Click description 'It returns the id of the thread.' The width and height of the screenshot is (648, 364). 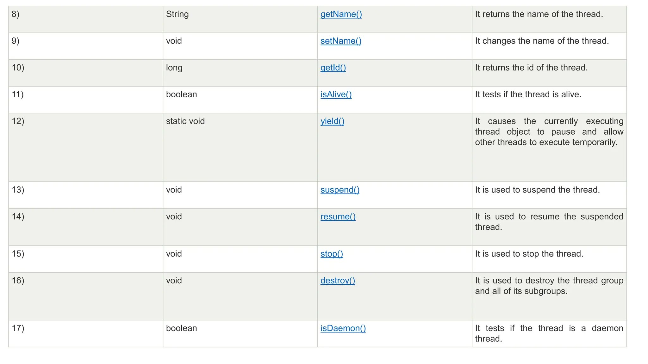pos(531,68)
